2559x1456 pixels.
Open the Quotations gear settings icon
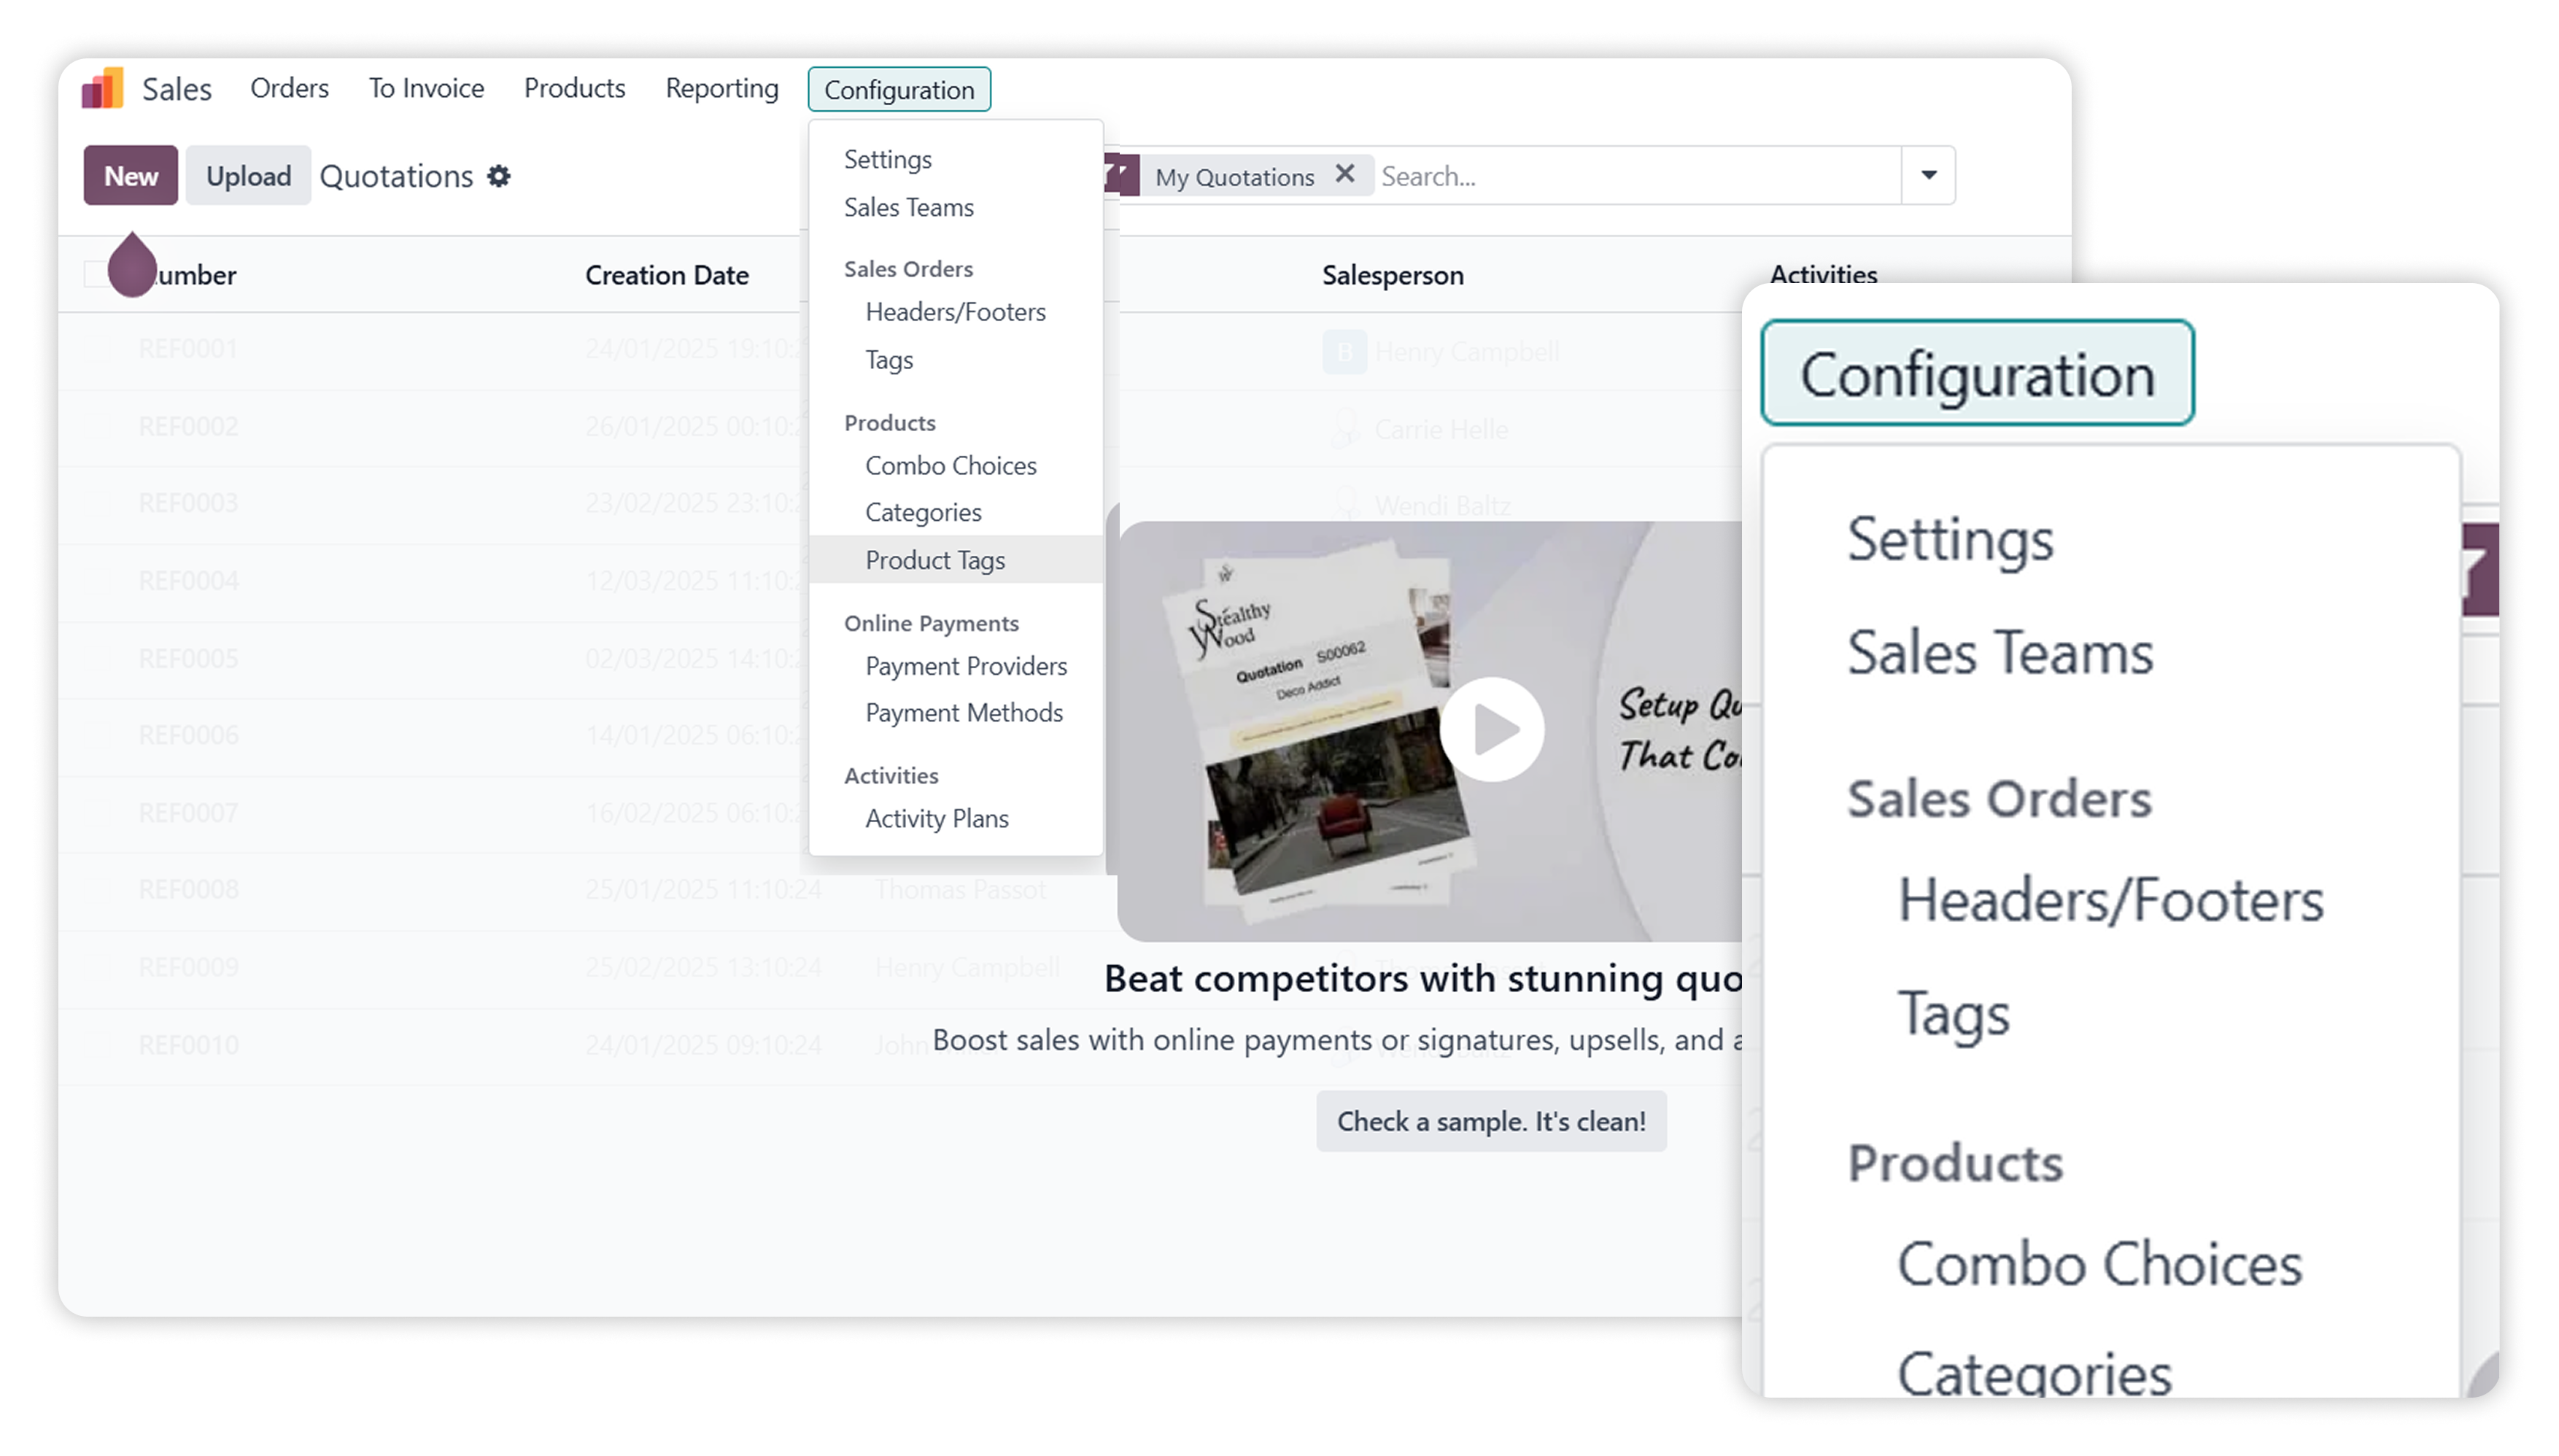[x=499, y=177]
